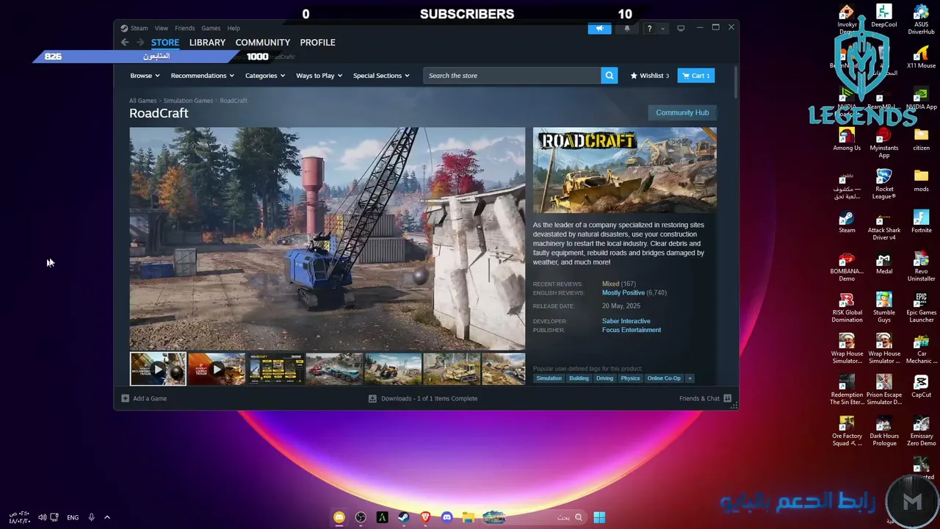Select the Launch Trailer video thumbnail
The width and height of the screenshot is (940, 529).
click(217, 369)
